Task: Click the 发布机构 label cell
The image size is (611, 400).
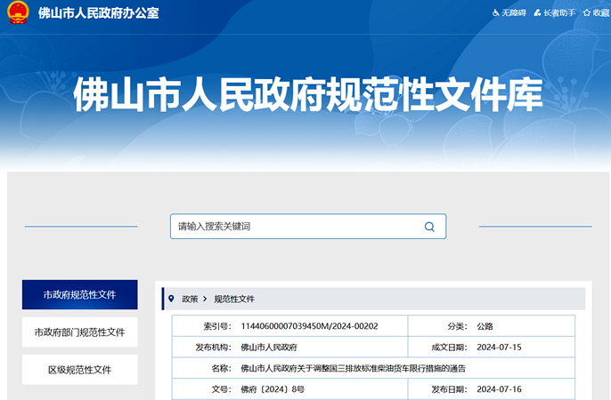Action: point(214,348)
